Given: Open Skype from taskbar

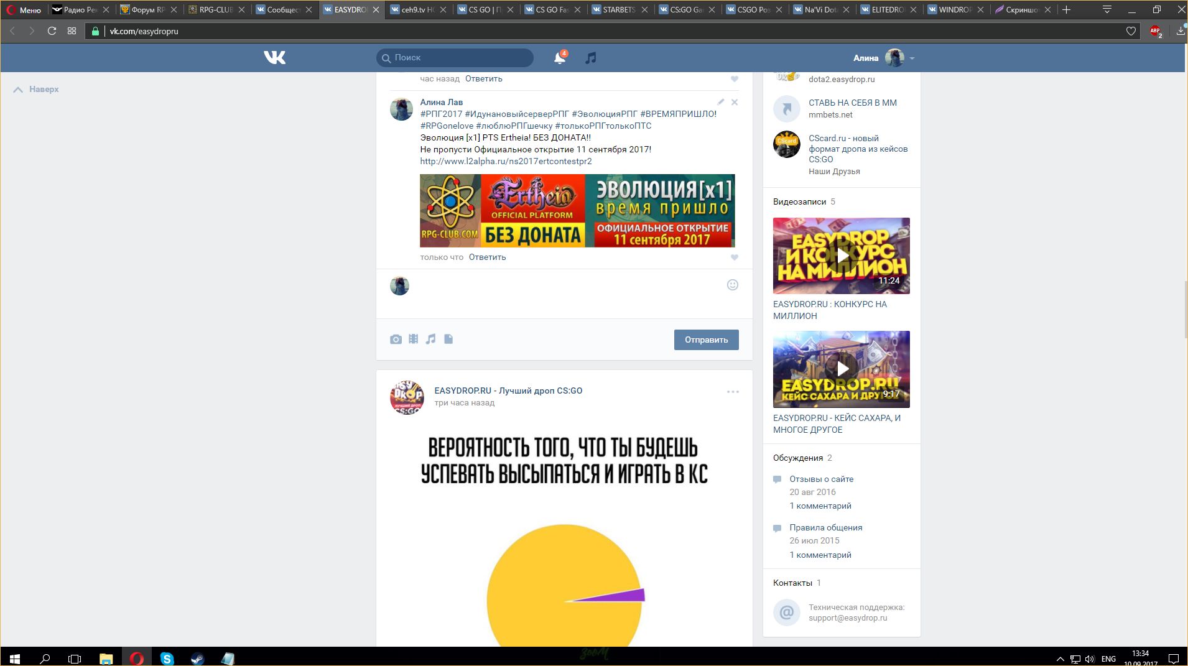Looking at the screenshot, I should tap(167, 659).
